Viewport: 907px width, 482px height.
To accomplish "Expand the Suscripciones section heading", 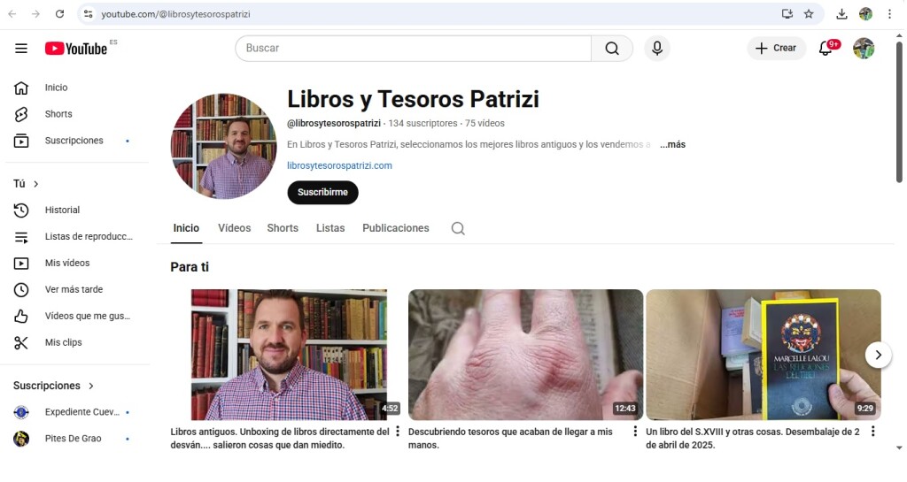I will [54, 386].
